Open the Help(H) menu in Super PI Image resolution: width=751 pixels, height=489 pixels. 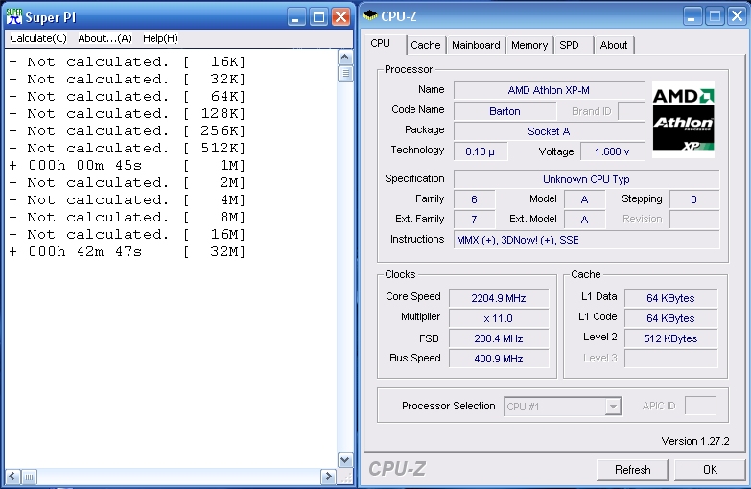tap(160, 38)
